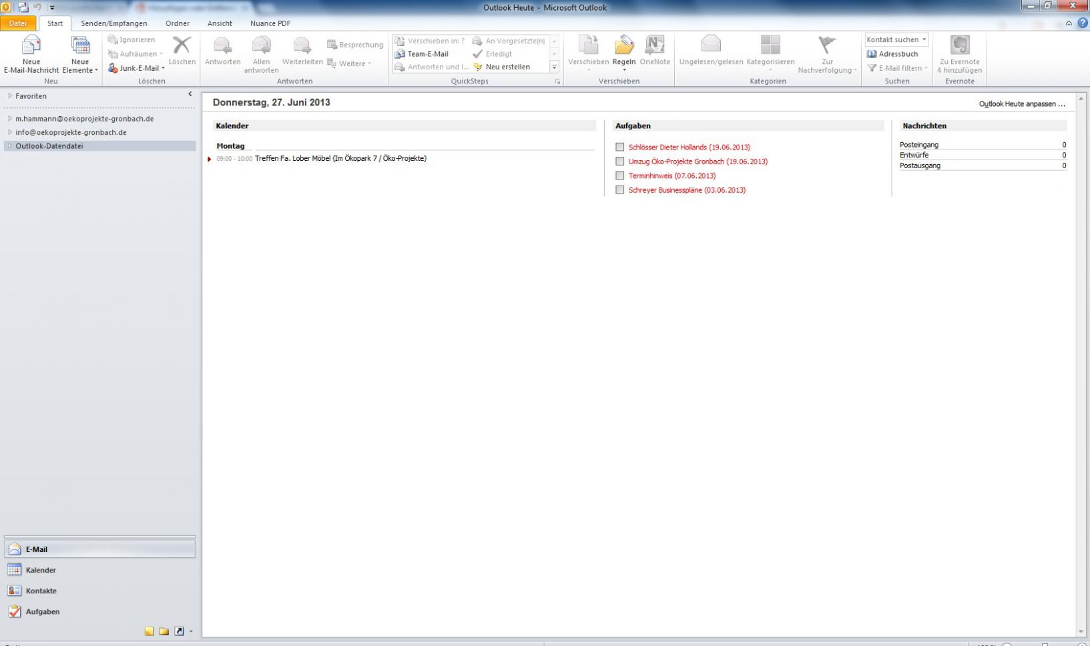Image resolution: width=1090 pixels, height=646 pixels.
Task: Select the E-Mail navigation button
Action: pyautogui.click(x=99, y=549)
